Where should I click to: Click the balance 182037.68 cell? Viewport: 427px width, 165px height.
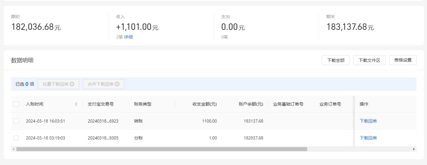pyautogui.click(x=253, y=138)
